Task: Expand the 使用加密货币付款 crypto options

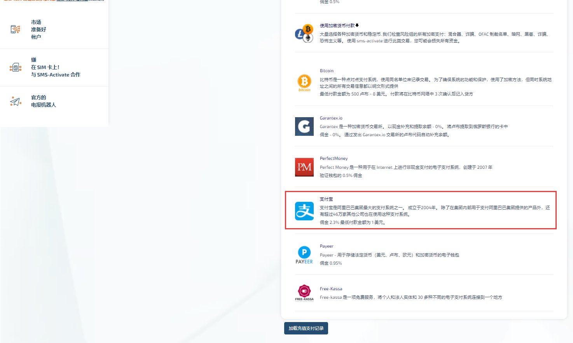Action: point(338,25)
